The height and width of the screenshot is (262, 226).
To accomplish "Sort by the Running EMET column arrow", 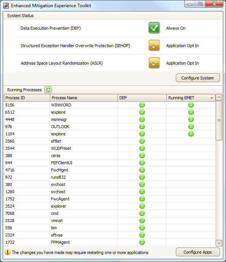I will click(x=212, y=98).
